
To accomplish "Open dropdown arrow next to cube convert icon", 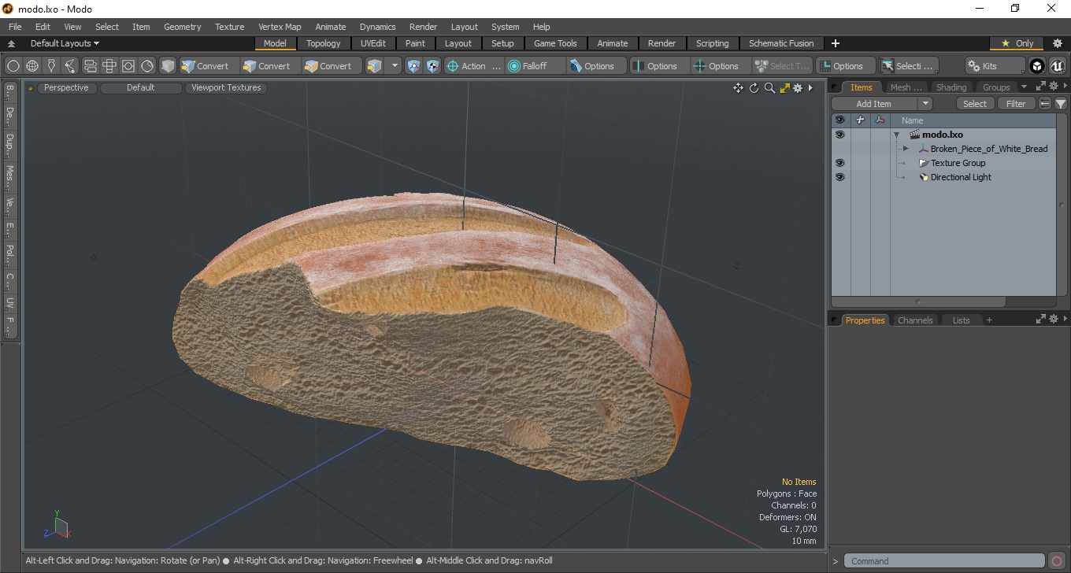I will point(395,66).
